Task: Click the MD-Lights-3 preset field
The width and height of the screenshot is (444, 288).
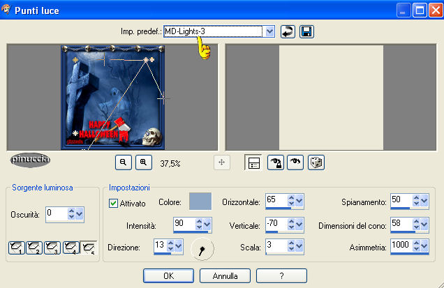Action: (x=213, y=31)
